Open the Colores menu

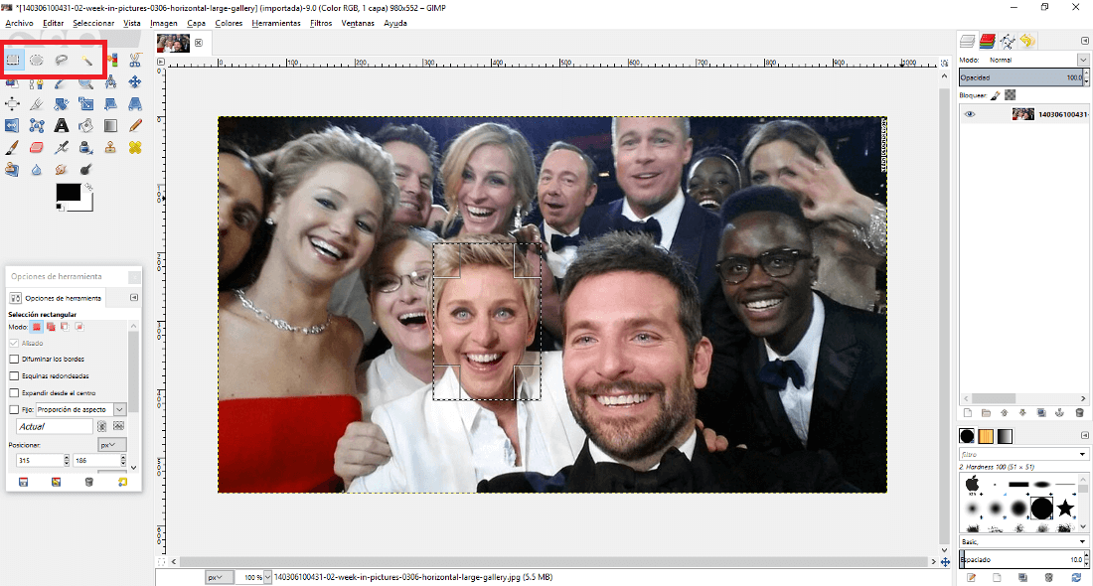[229, 23]
